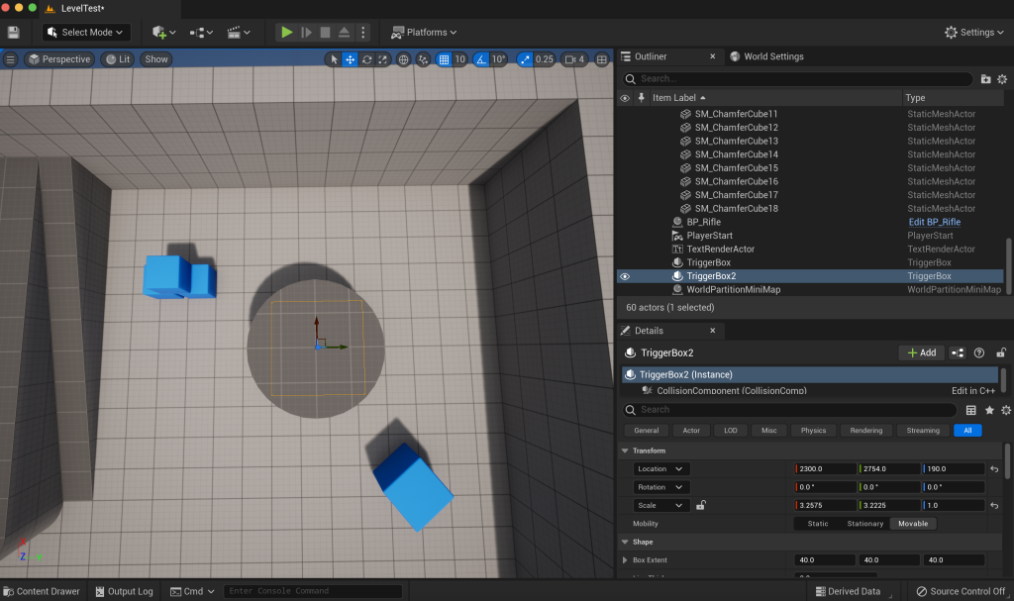Expand the Box Extent property
Image resolution: width=1014 pixels, height=601 pixels.
coord(625,560)
